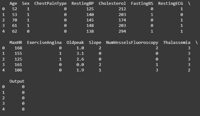Click the Oldpeak value 2.6
Screen dimensions: 200x116
[x=80, y=59]
